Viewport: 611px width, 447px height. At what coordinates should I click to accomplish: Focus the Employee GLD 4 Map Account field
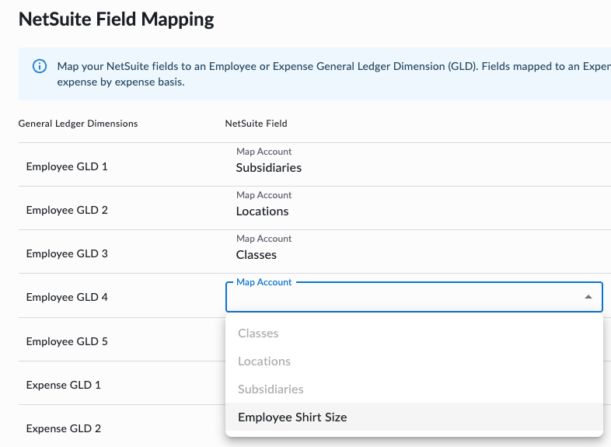pos(414,297)
